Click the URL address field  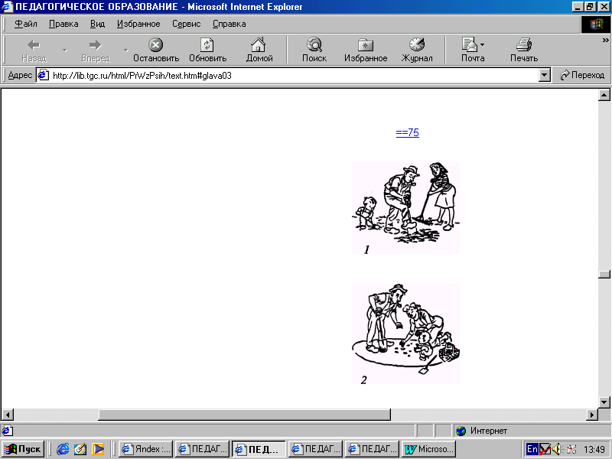coord(295,75)
